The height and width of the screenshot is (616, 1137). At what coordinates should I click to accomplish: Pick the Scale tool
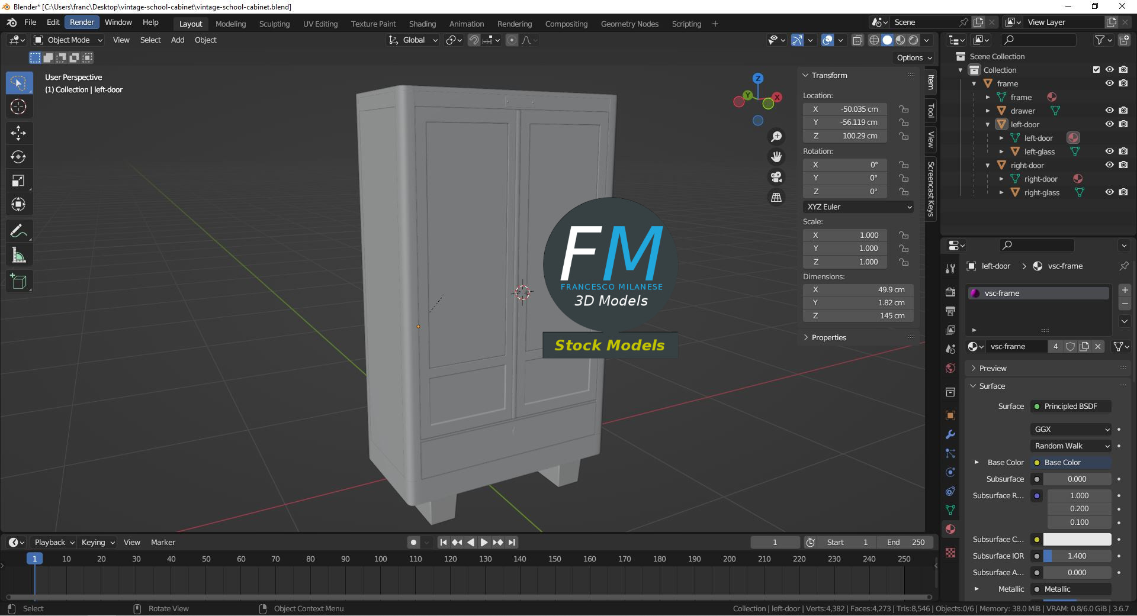(18, 180)
